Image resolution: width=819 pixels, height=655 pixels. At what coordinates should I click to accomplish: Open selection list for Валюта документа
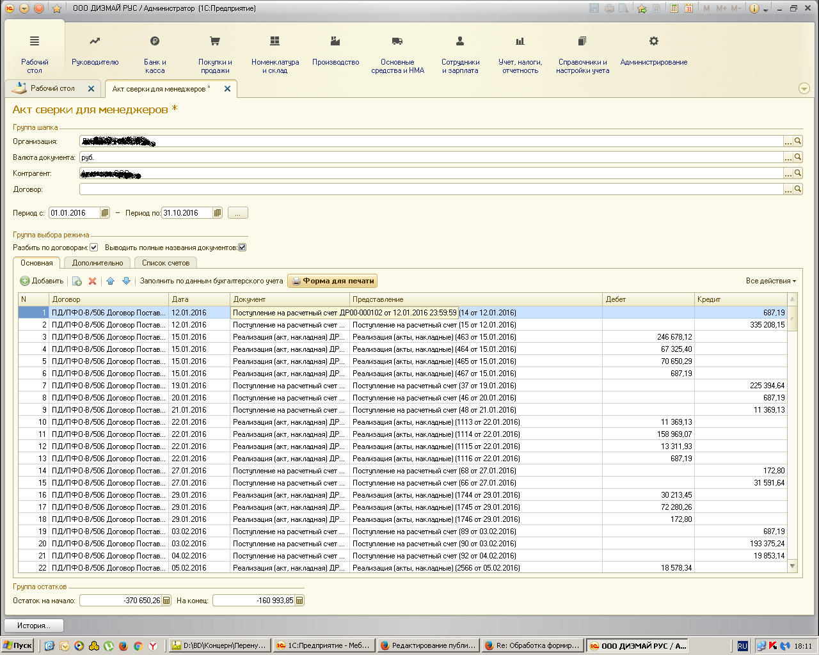788,157
